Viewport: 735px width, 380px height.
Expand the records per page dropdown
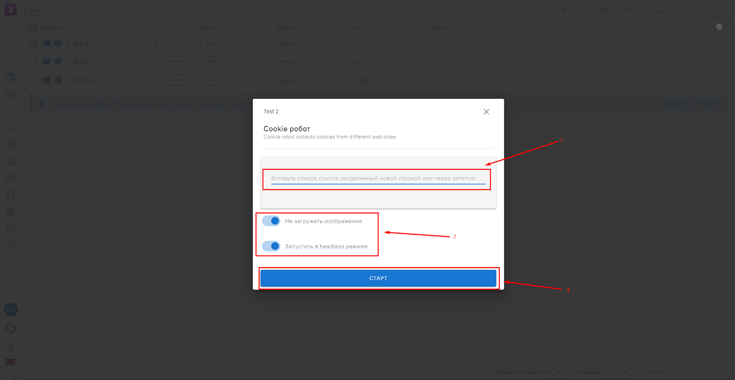point(559,372)
